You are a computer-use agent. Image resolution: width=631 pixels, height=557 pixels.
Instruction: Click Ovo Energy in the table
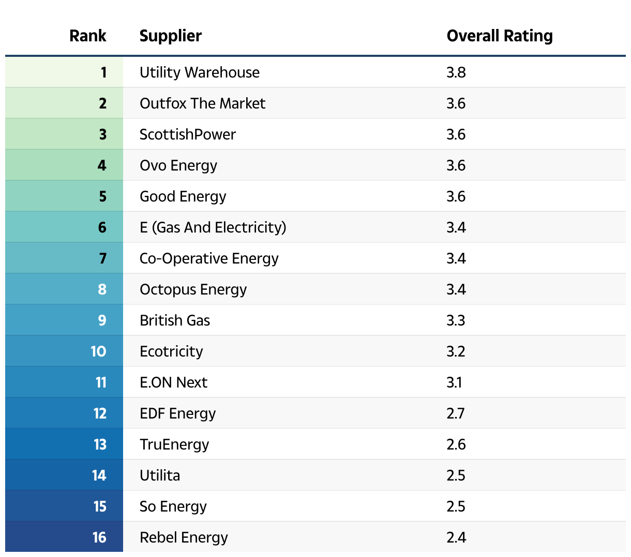point(178,165)
